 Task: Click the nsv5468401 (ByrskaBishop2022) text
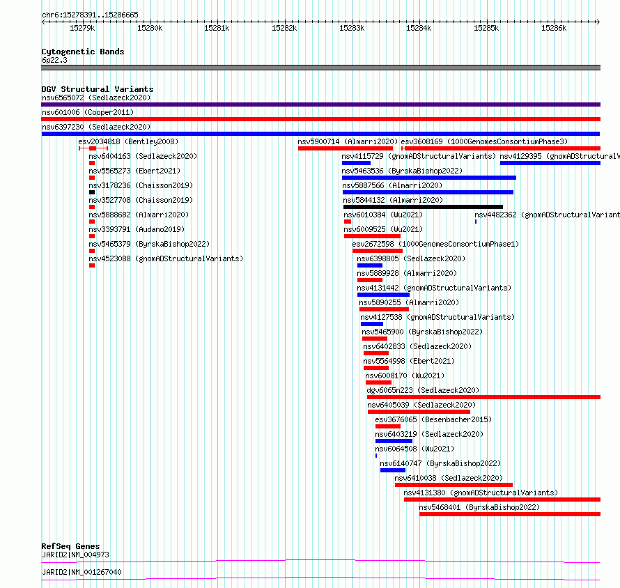point(480,507)
